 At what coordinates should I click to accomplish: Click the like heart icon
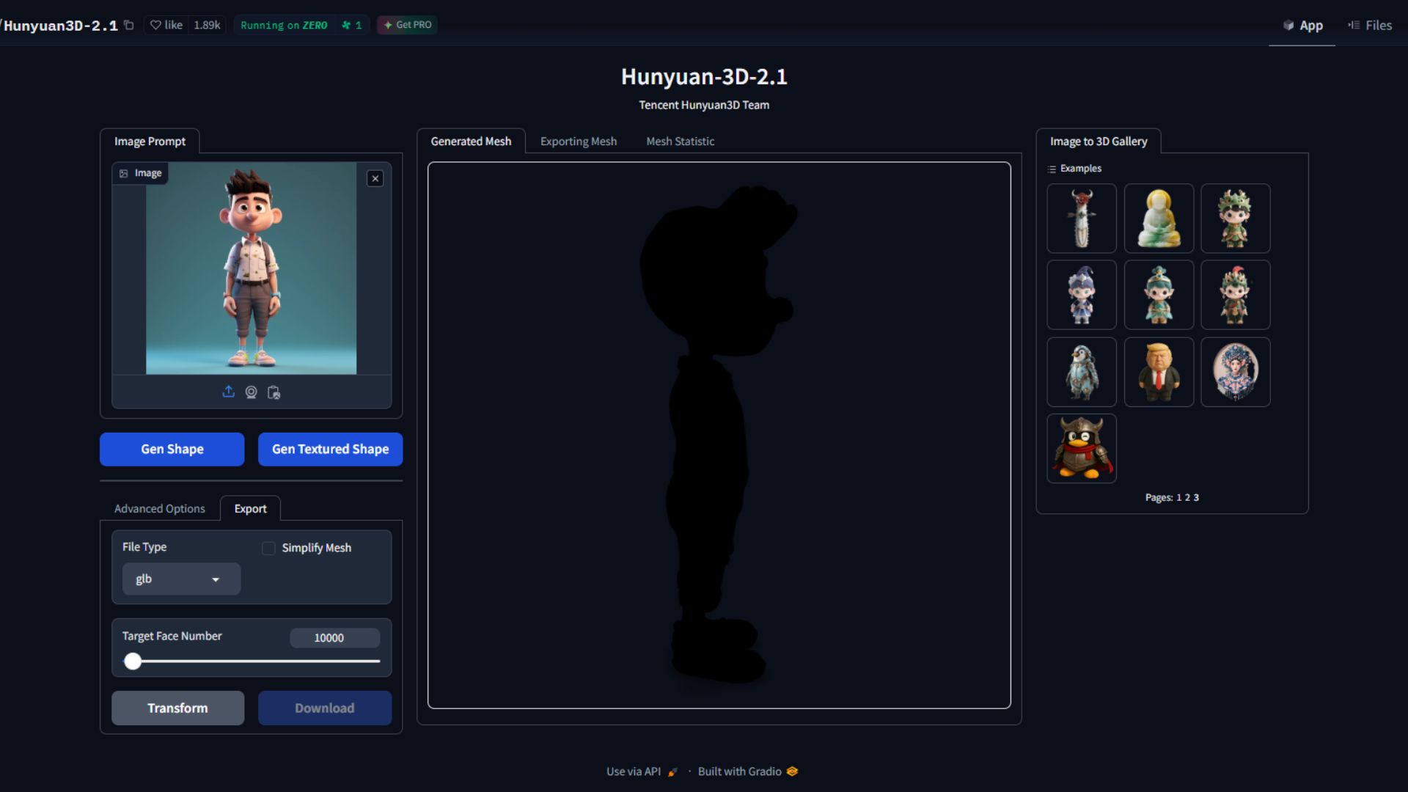(155, 25)
